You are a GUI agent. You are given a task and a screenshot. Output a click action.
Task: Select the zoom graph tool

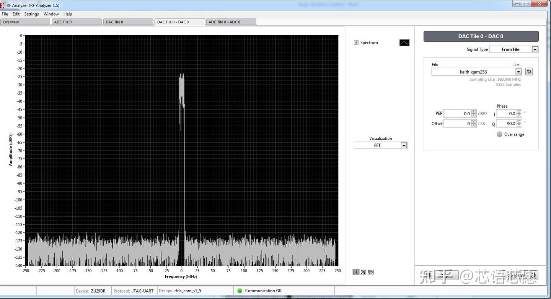[x=363, y=272]
